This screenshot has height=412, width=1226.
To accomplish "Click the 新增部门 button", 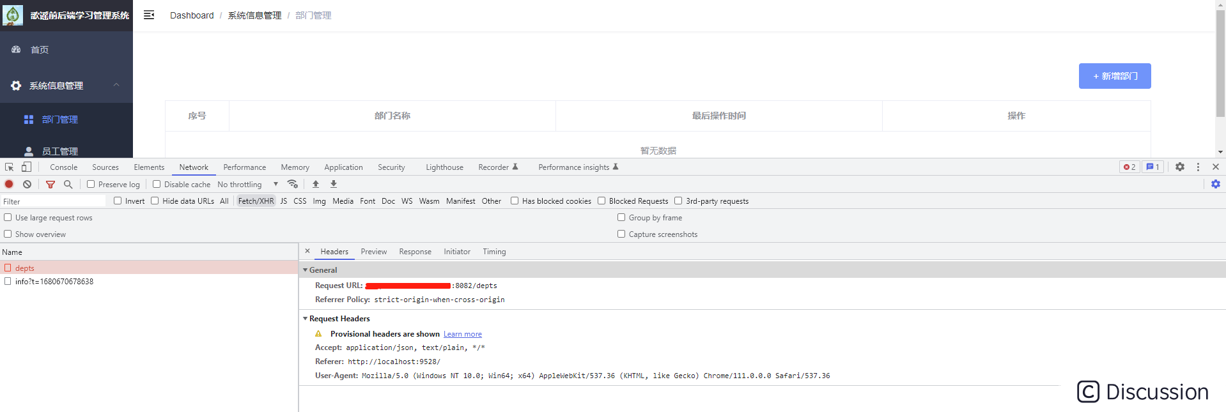I will 1115,76.
